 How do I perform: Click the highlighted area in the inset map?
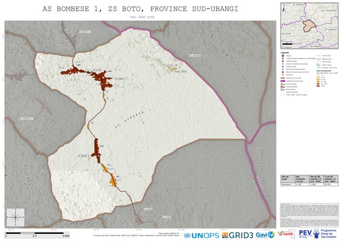tap(310, 26)
